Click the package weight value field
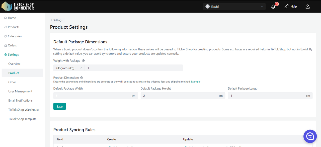Viewport: 321px width, 147px height. coord(134,68)
